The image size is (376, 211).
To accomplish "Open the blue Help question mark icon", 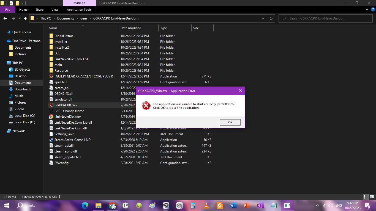I will (x=373, y=10).
